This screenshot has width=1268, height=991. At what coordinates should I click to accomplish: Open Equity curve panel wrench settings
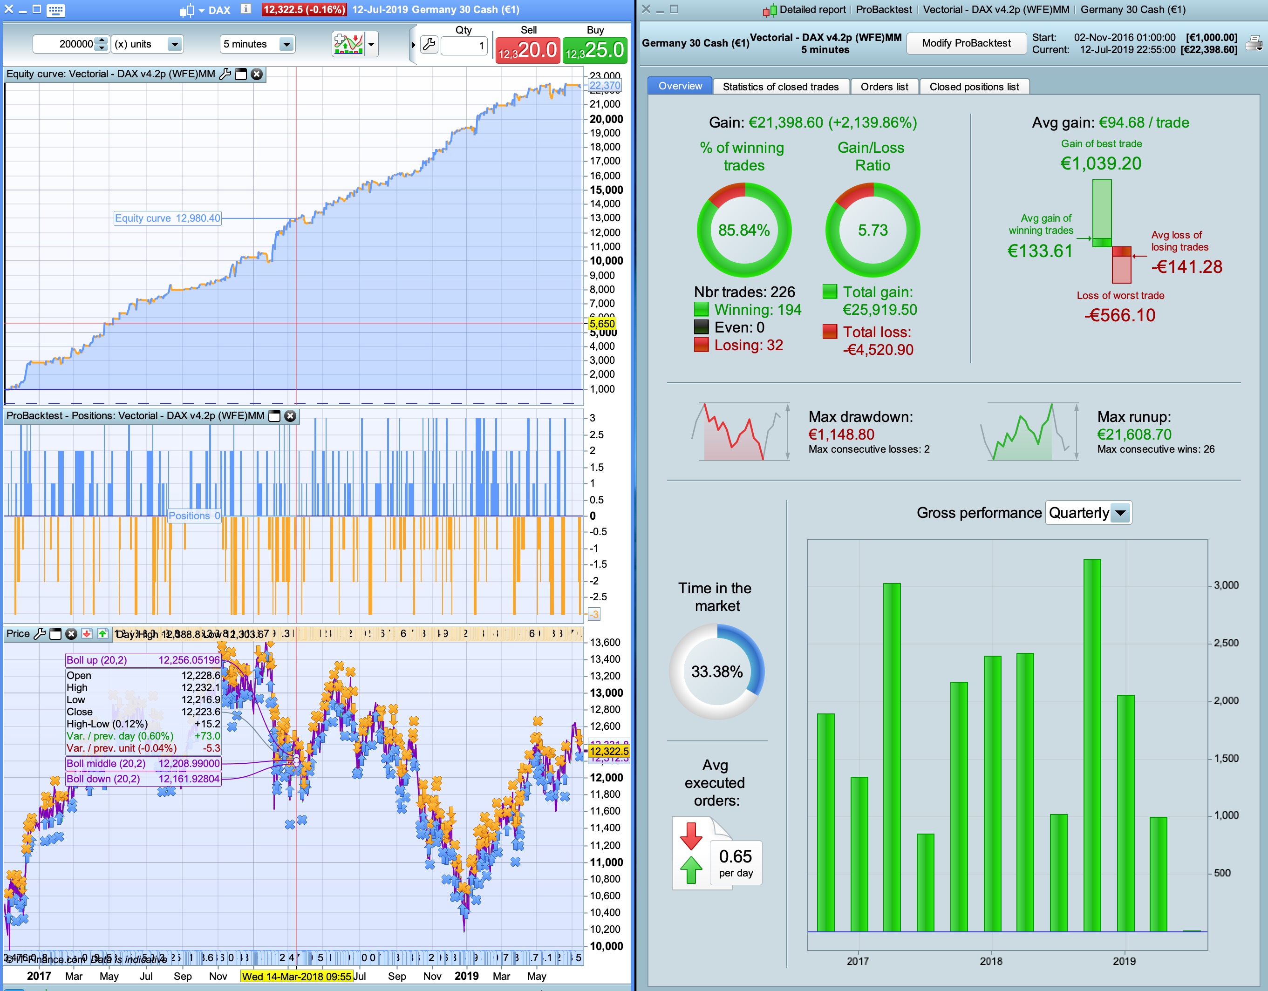click(x=225, y=75)
